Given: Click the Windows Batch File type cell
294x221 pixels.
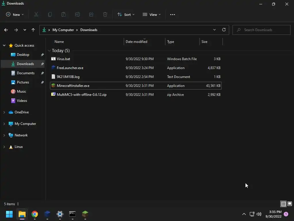Looking at the screenshot, I should (182, 59).
